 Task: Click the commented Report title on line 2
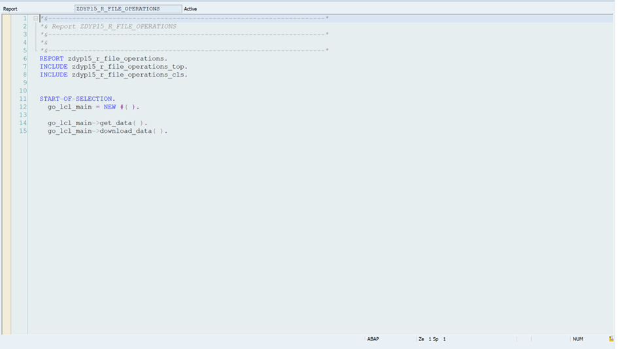(114, 27)
